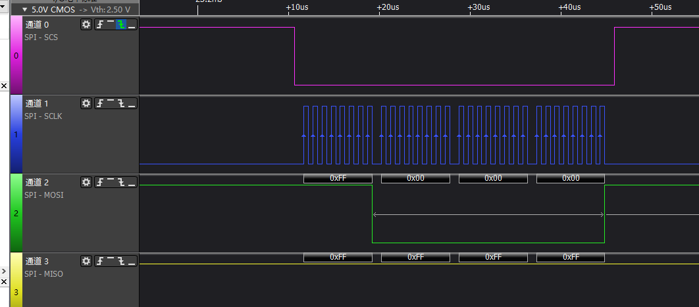Toggle active falling edge trigger on 通道 0
699x307 pixels.
tap(121, 24)
